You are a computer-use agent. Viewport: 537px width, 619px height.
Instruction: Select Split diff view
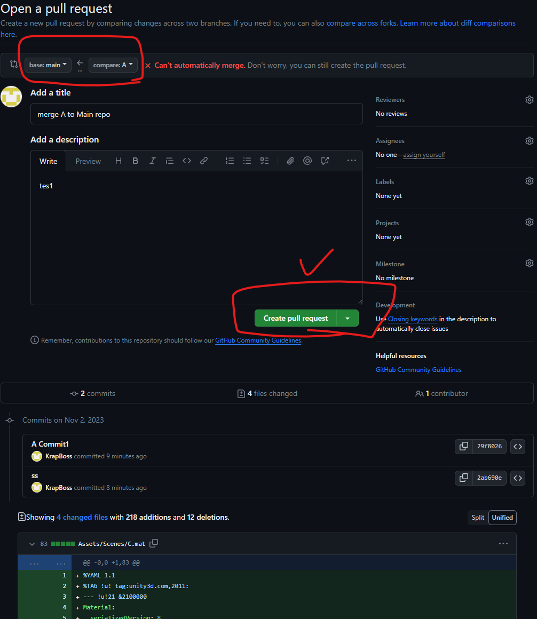[478, 518]
